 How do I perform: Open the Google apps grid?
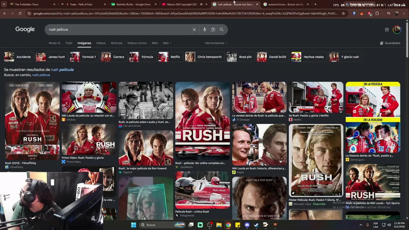[387, 29]
